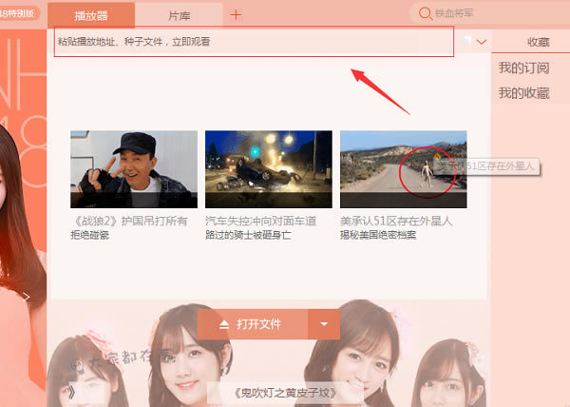Click the 《战狼2》护国吊打所有 title link

click(x=133, y=221)
